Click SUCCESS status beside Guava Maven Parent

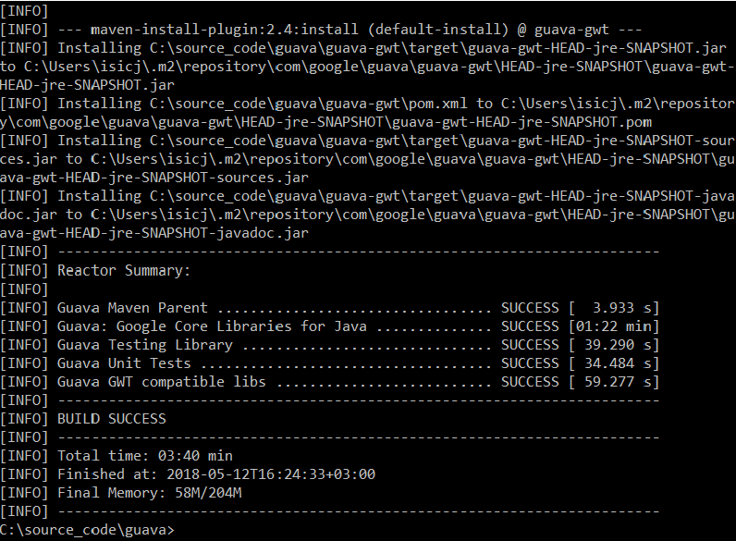[x=530, y=308]
